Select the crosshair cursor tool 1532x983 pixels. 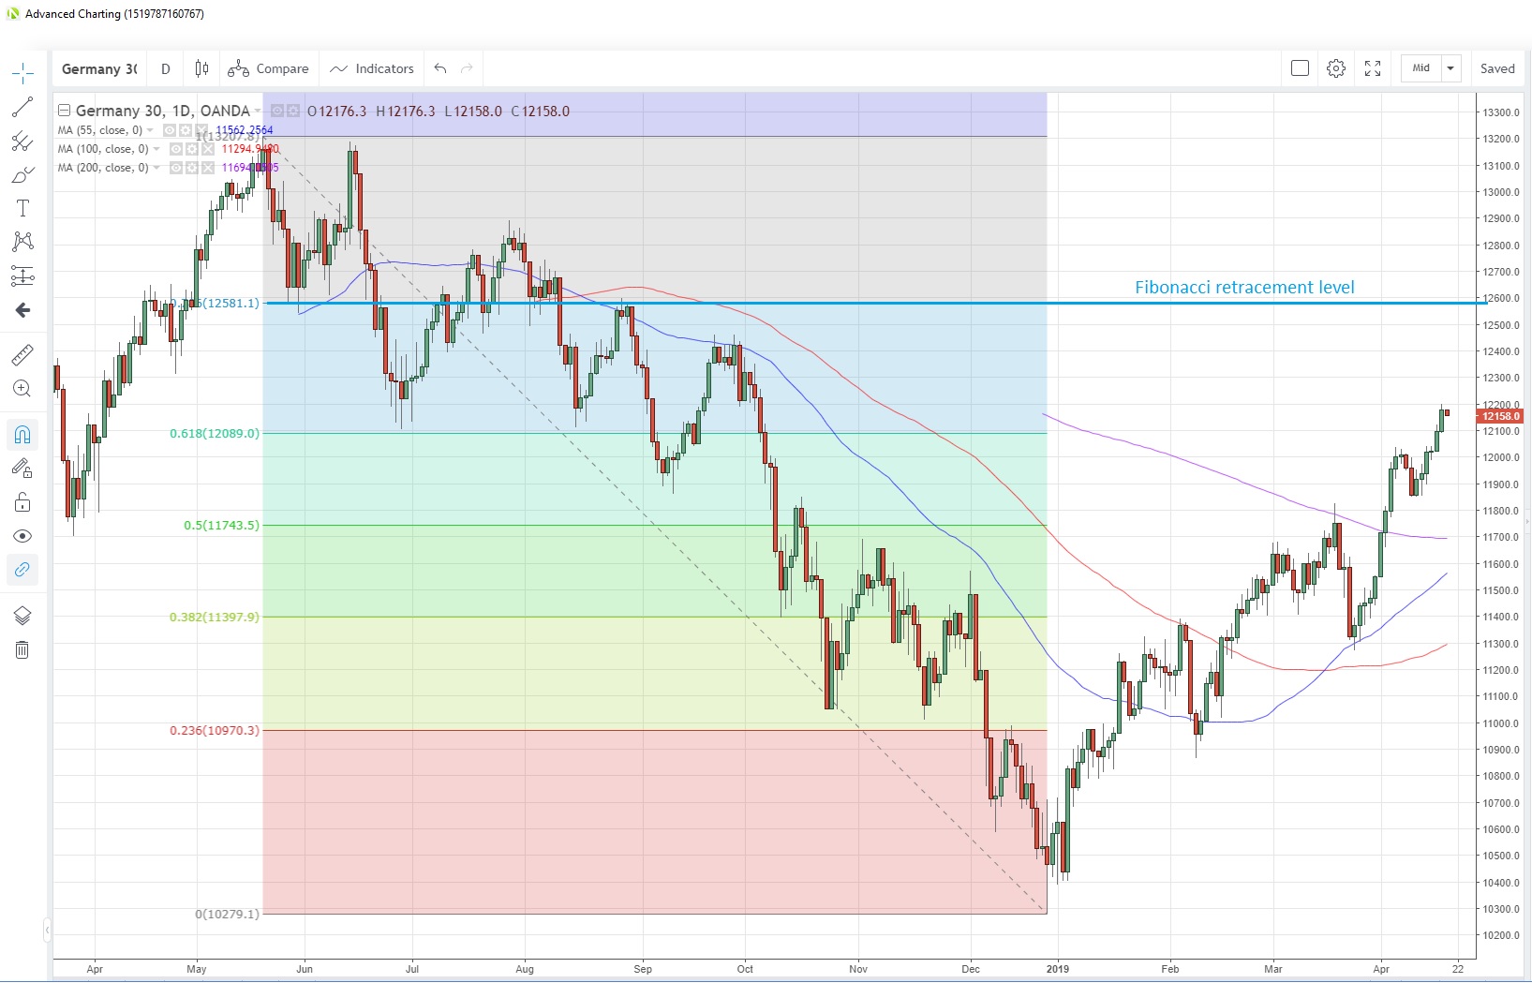[22, 73]
